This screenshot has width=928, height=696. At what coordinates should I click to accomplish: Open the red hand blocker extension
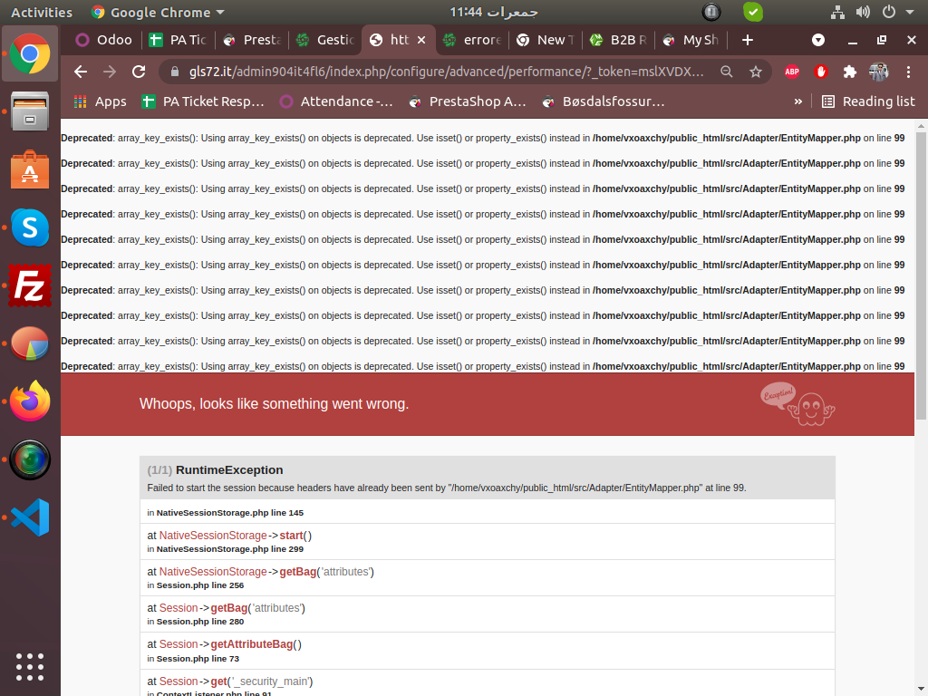click(x=820, y=72)
